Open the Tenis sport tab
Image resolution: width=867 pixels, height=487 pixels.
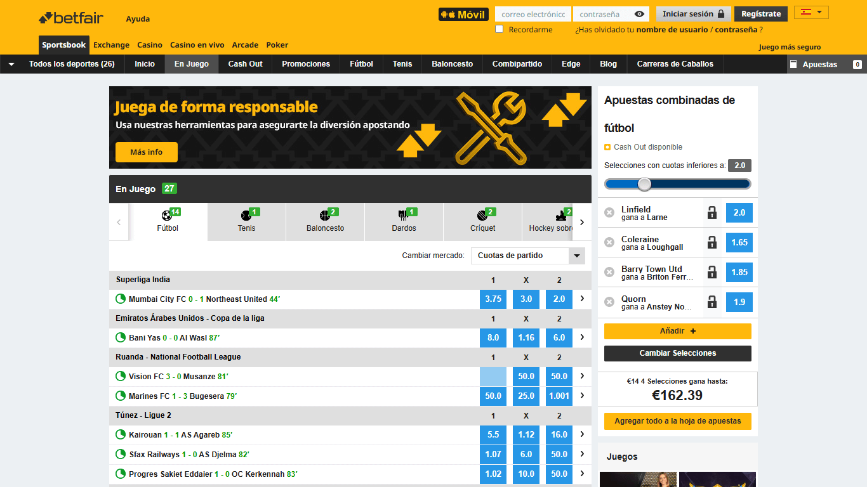(x=247, y=221)
